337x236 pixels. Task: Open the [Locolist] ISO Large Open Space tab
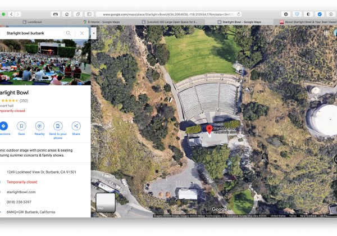[x=170, y=22]
